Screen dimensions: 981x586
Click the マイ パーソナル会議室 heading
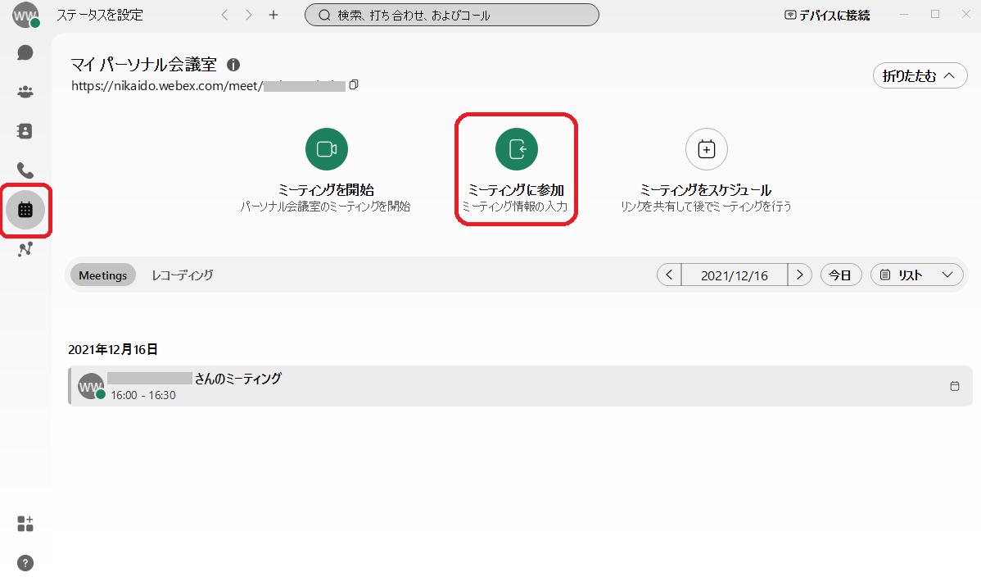[x=143, y=65]
